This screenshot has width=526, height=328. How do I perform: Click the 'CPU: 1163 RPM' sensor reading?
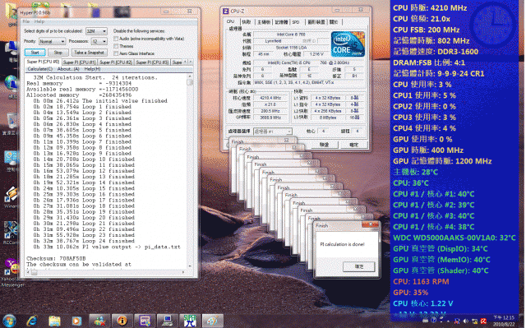click(421, 281)
